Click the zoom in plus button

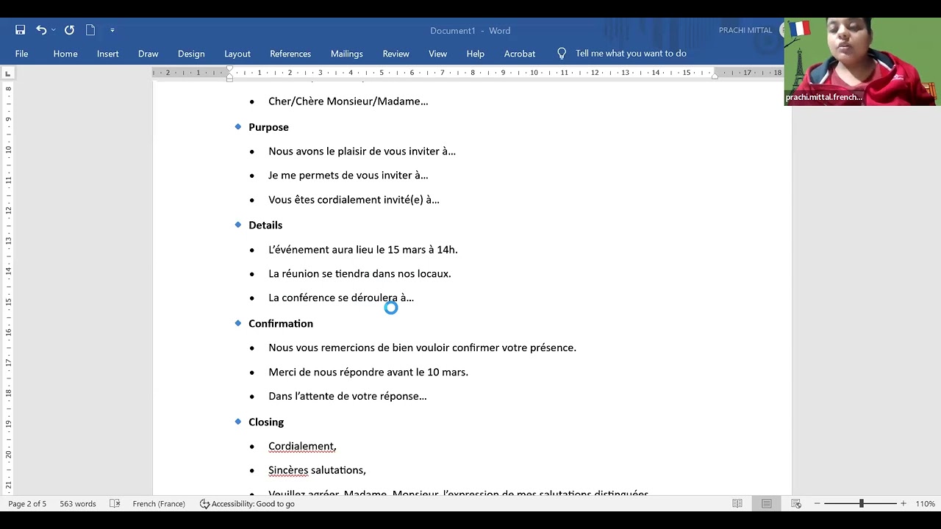click(904, 504)
